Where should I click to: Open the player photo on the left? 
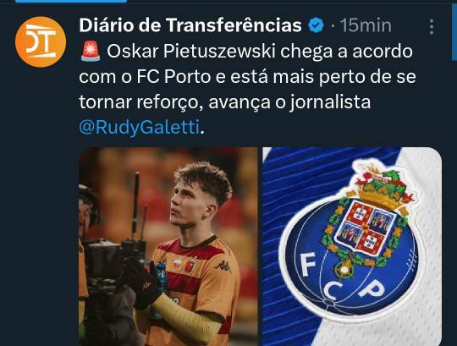click(x=168, y=246)
